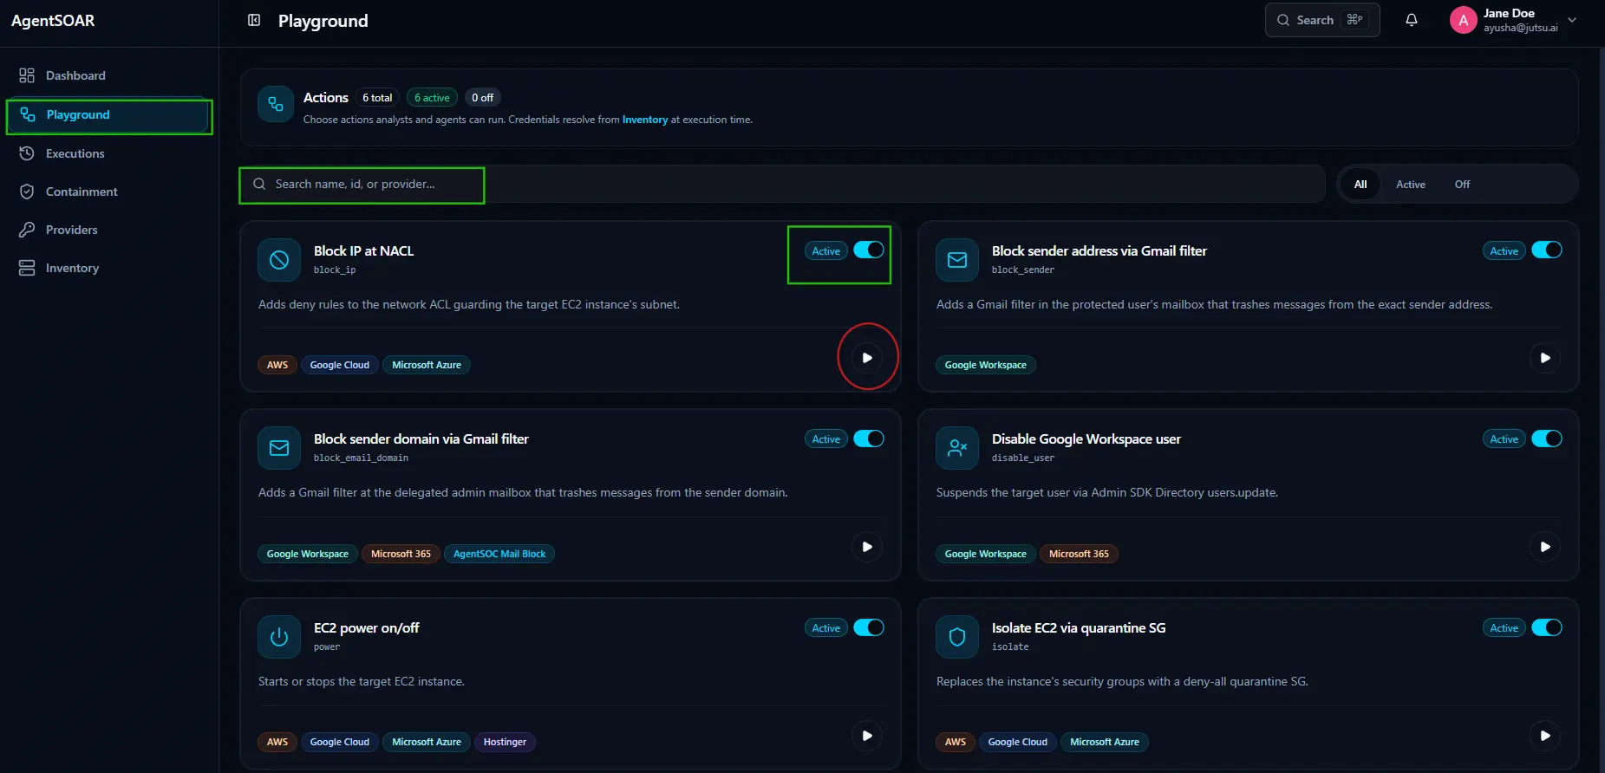Click the user-remove icon of Disable Google Workspace user
Screen dimensions: 1605x773
(x=957, y=448)
